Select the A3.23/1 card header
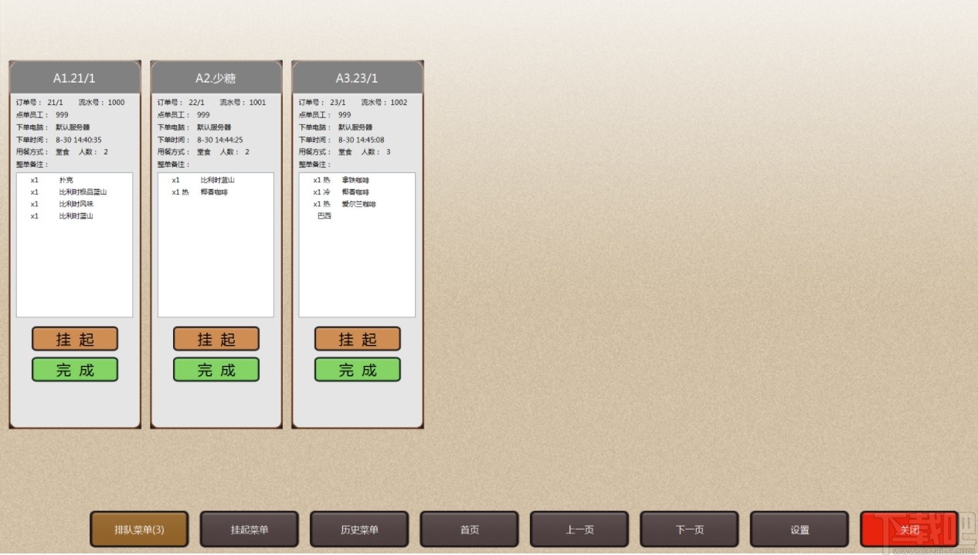978x555 pixels. pyautogui.click(x=358, y=78)
